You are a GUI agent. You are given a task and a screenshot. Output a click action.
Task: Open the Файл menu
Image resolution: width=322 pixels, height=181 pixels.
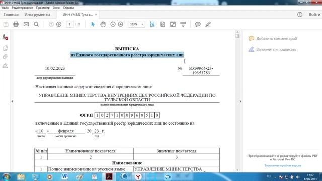5,8
